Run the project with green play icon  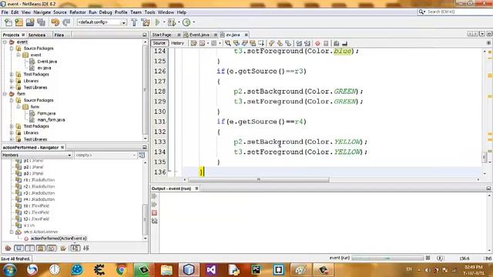[157, 22]
